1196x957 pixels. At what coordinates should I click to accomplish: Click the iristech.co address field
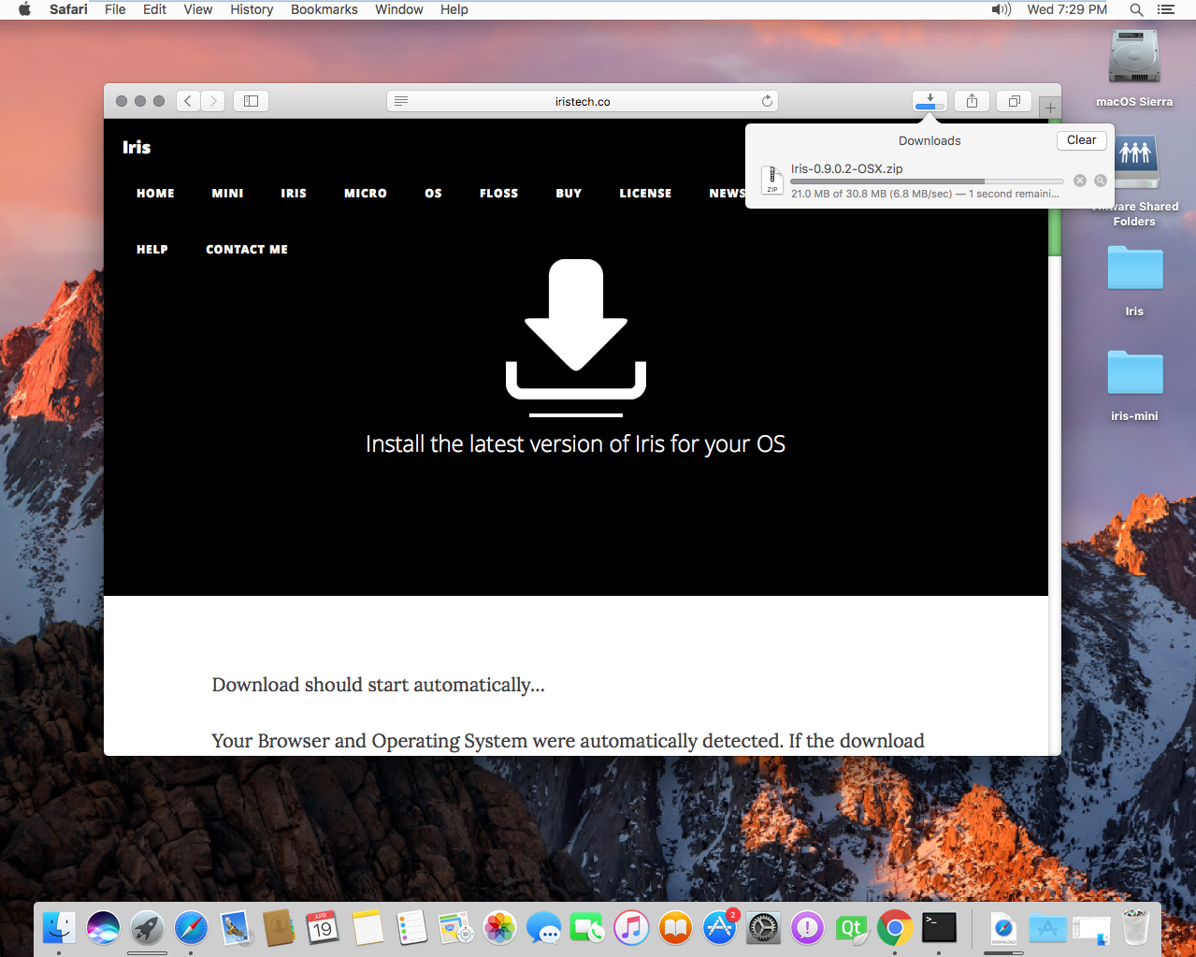pyautogui.click(x=583, y=101)
